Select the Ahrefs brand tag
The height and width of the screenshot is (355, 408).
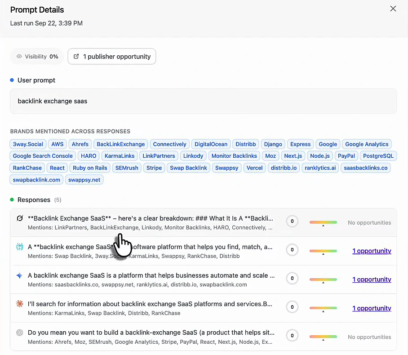click(80, 144)
